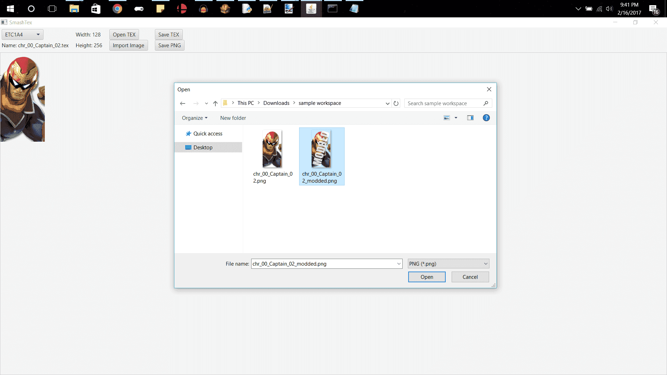
Task: Show hidden system tray icons
Action: 578,9
